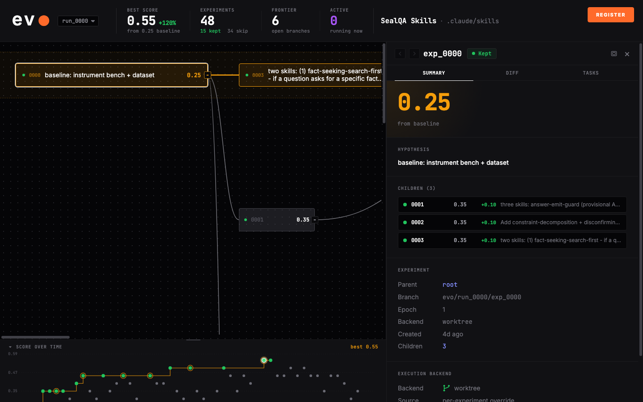Select the 0003 two skills node
643x402 pixels.
tap(310, 75)
